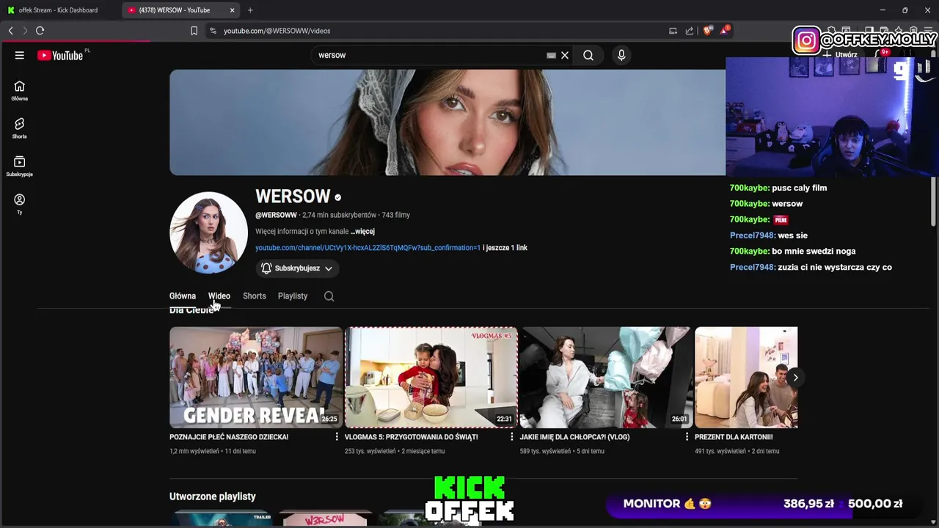Open the Ty profile sidebar item
This screenshot has height=528, width=939.
coord(19,205)
